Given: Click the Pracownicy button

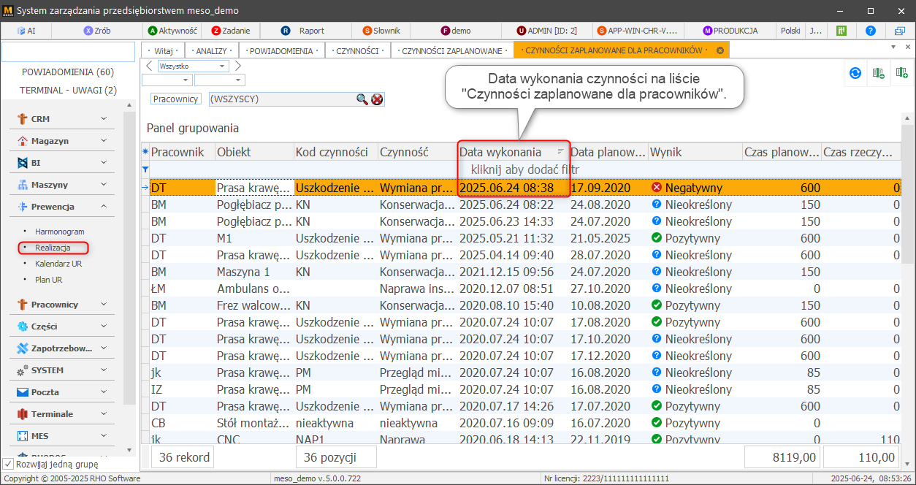Looking at the screenshot, I should tap(176, 99).
